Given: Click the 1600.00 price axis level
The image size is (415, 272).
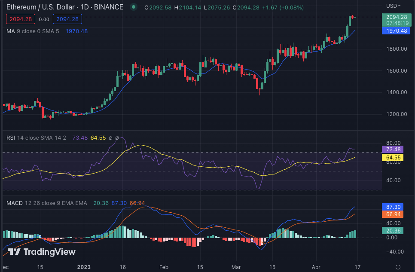Looking at the screenshot, I should [x=397, y=71].
